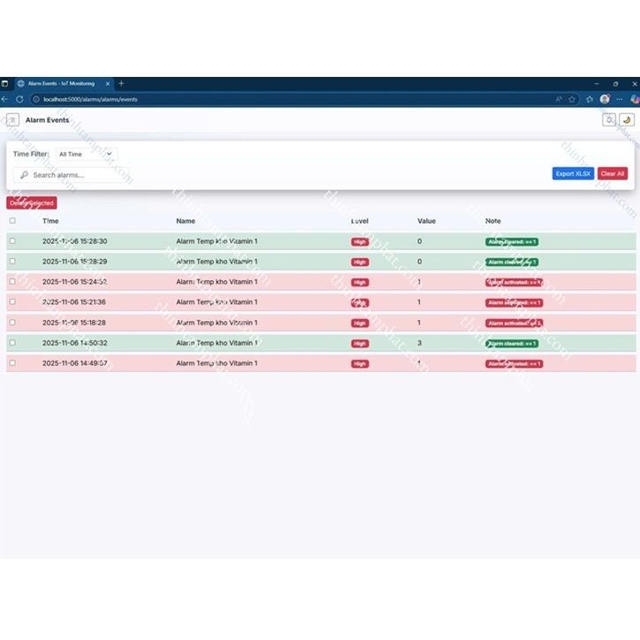Expand the Time Filter dropdown
Viewport: 640px width, 640px height.
tap(86, 154)
